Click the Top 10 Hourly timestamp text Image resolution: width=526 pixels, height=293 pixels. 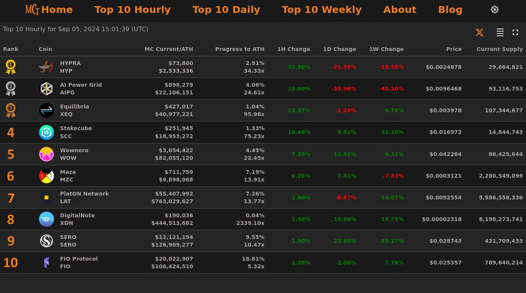point(76,29)
